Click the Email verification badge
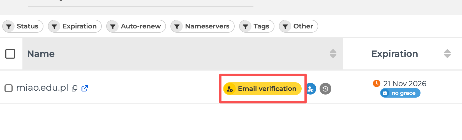The image size is (462, 140). (x=262, y=89)
